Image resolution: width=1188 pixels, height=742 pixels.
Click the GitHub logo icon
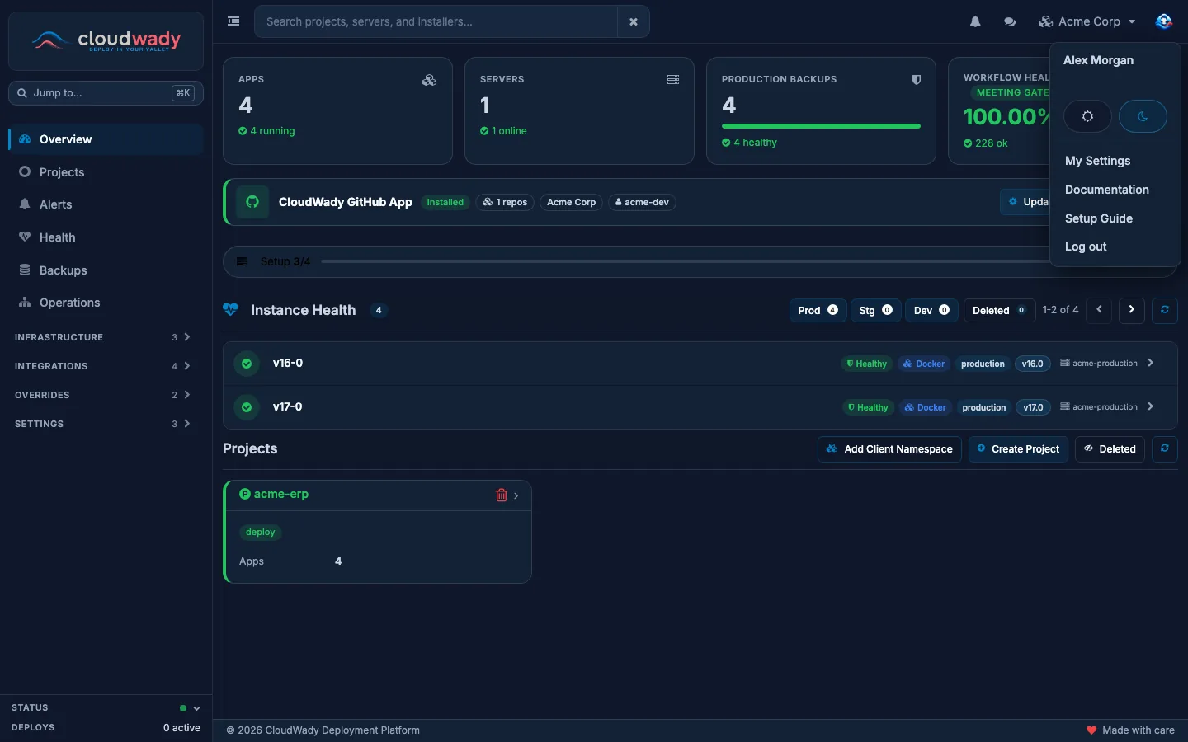[252, 202]
